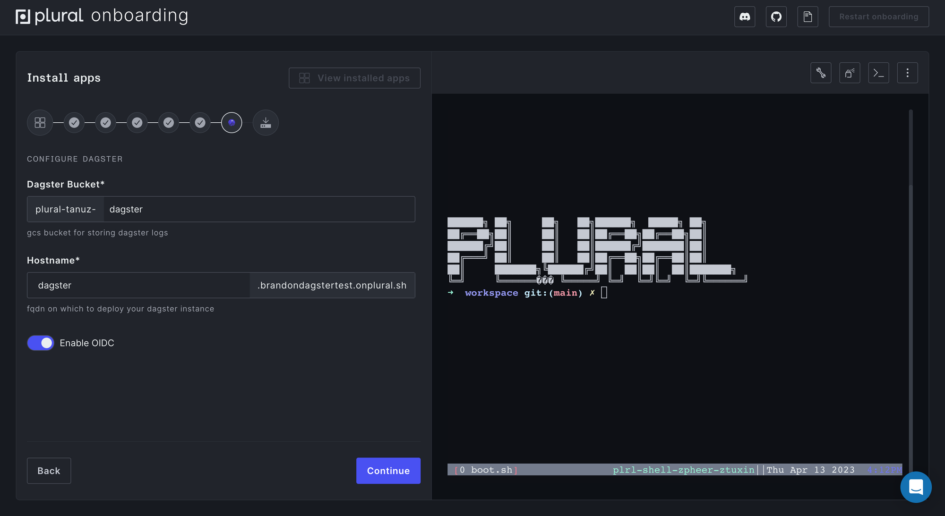Click Restart onboarding button
Viewport: 945px width, 516px height.
879,17
